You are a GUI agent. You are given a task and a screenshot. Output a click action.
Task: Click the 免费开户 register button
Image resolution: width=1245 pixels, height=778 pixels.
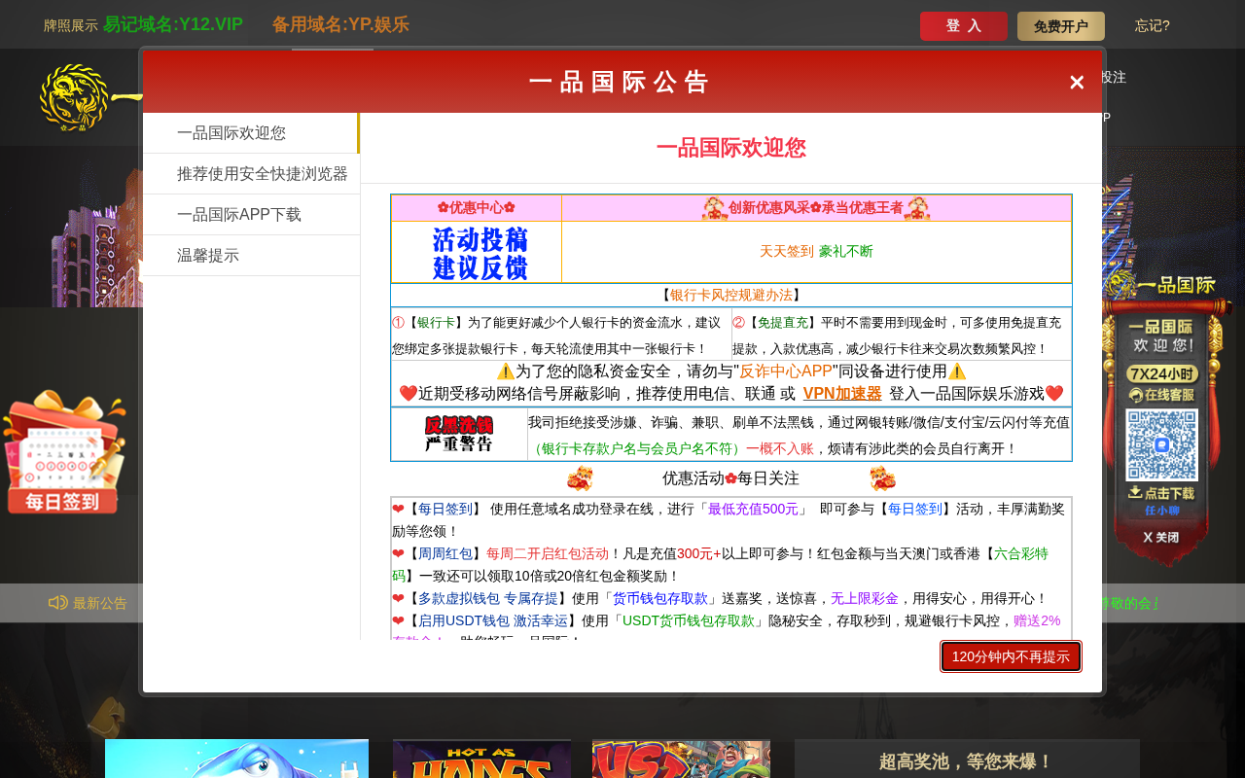click(1061, 26)
